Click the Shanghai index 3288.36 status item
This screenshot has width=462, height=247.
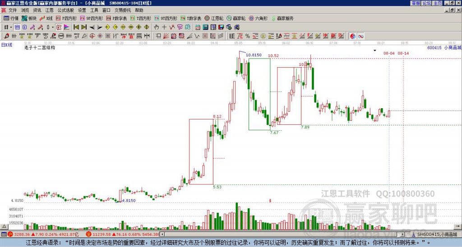click(x=43, y=234)
